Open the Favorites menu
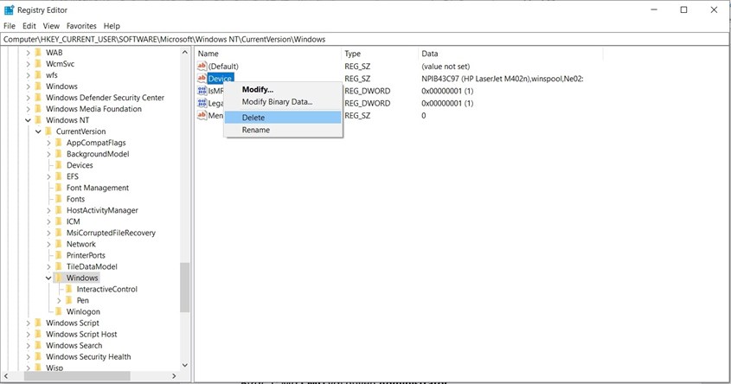Image resolution: width=731 pixels, height=384 pixels. pyautogui.click(x=81, y=26)
